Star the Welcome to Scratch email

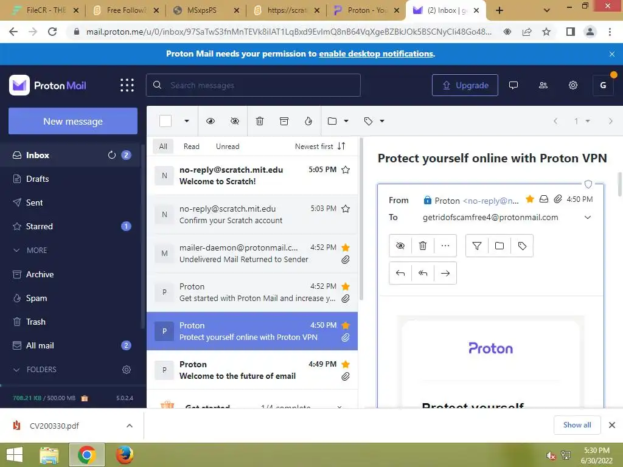click(x=346, y=170)
